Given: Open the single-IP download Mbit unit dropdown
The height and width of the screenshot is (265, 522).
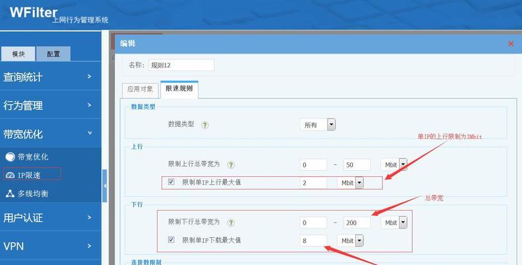Looking at the screenshot, I should pos(350,240).
